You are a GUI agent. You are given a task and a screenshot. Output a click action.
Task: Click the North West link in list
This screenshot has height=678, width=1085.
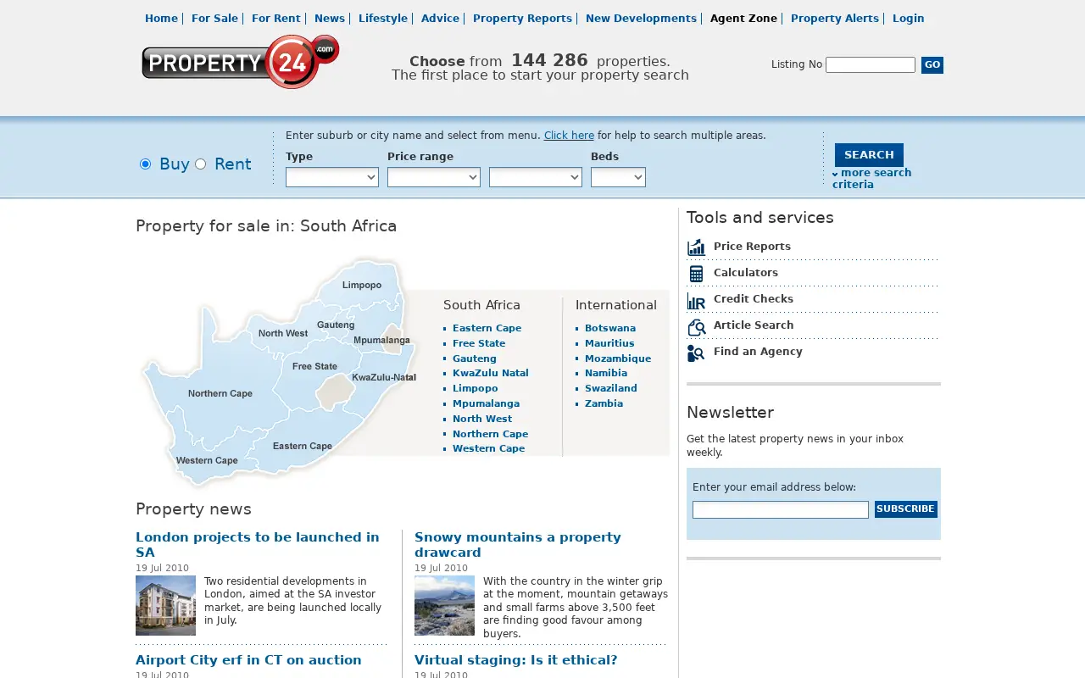tap(482, 419)
